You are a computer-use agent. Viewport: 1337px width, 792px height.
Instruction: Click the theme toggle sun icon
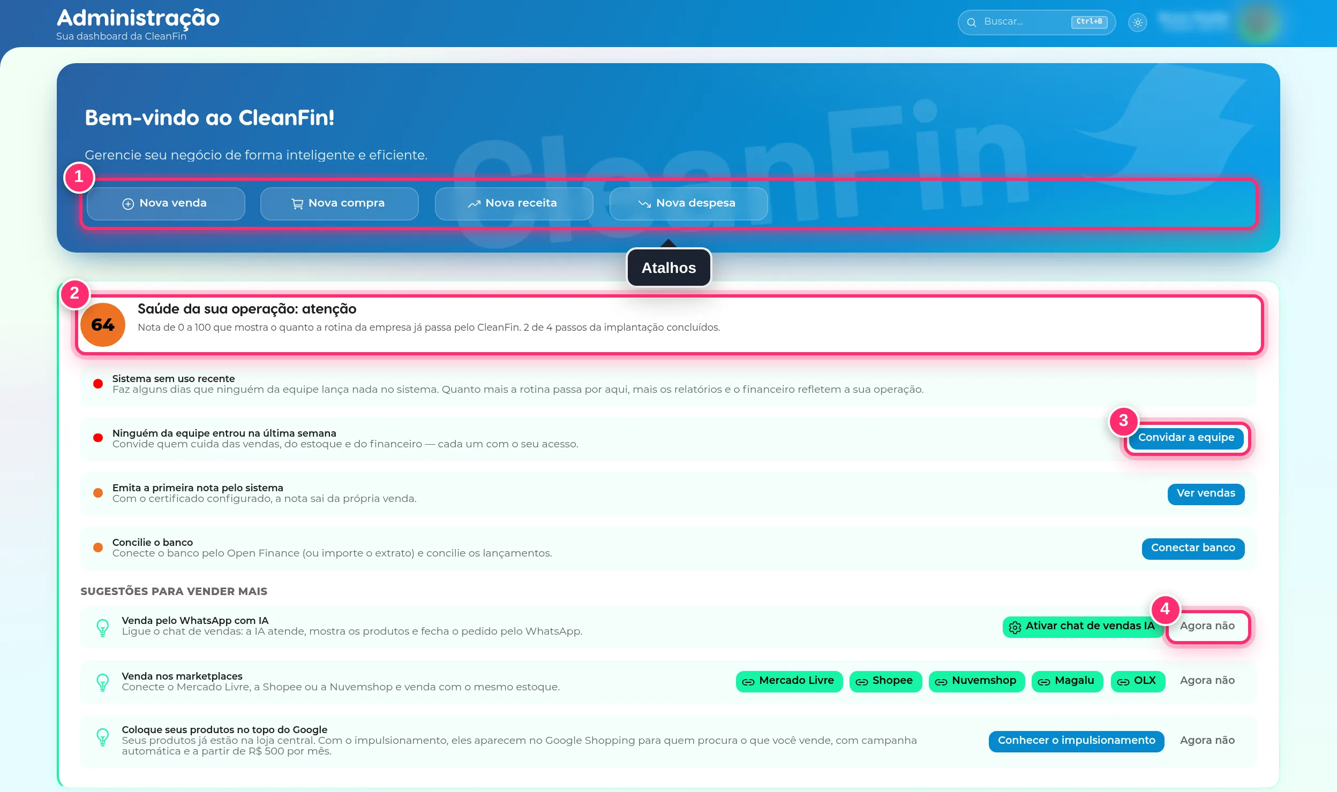click(x=1138, y=22)
